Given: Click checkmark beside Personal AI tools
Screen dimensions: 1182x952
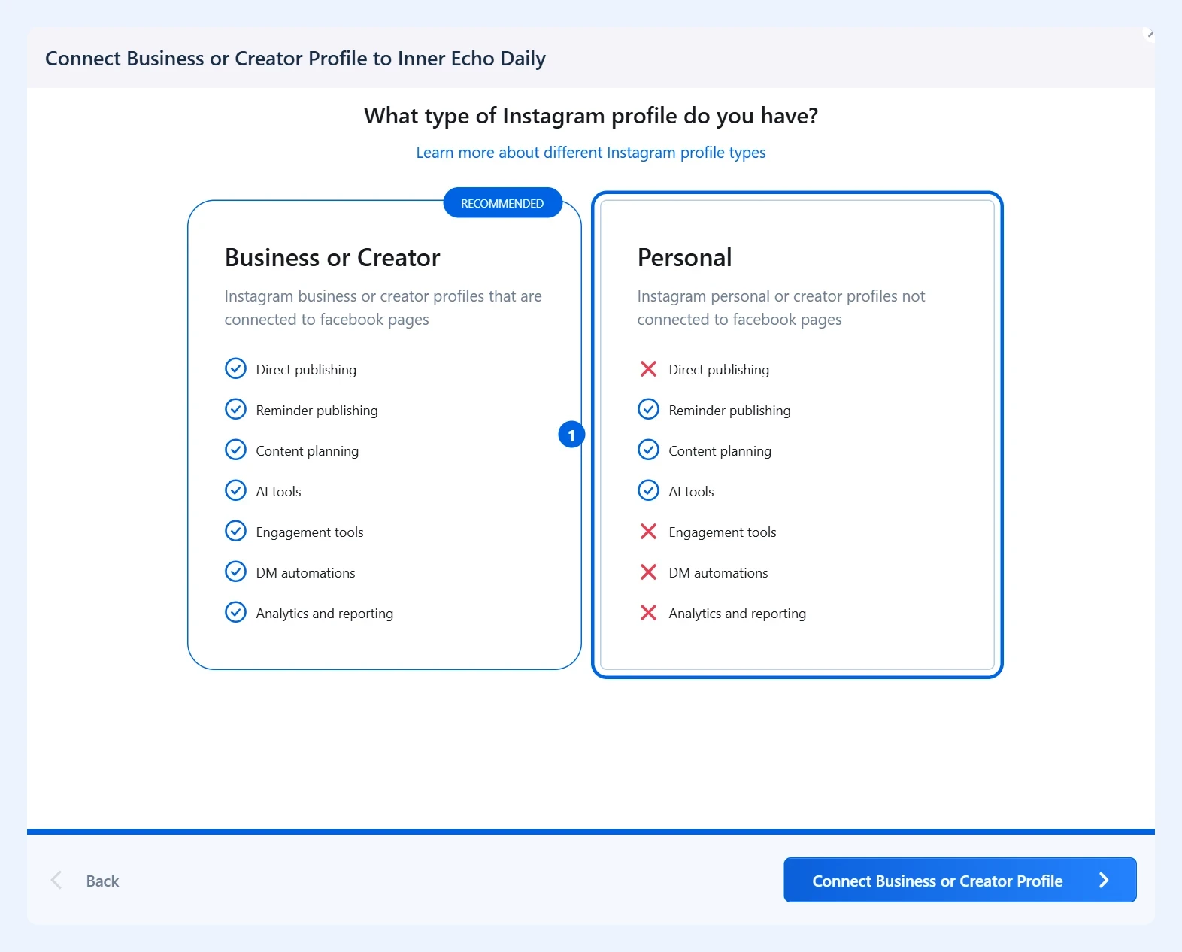Looking at the screenshot, I should pyautogui.click(x=648, y=490).
